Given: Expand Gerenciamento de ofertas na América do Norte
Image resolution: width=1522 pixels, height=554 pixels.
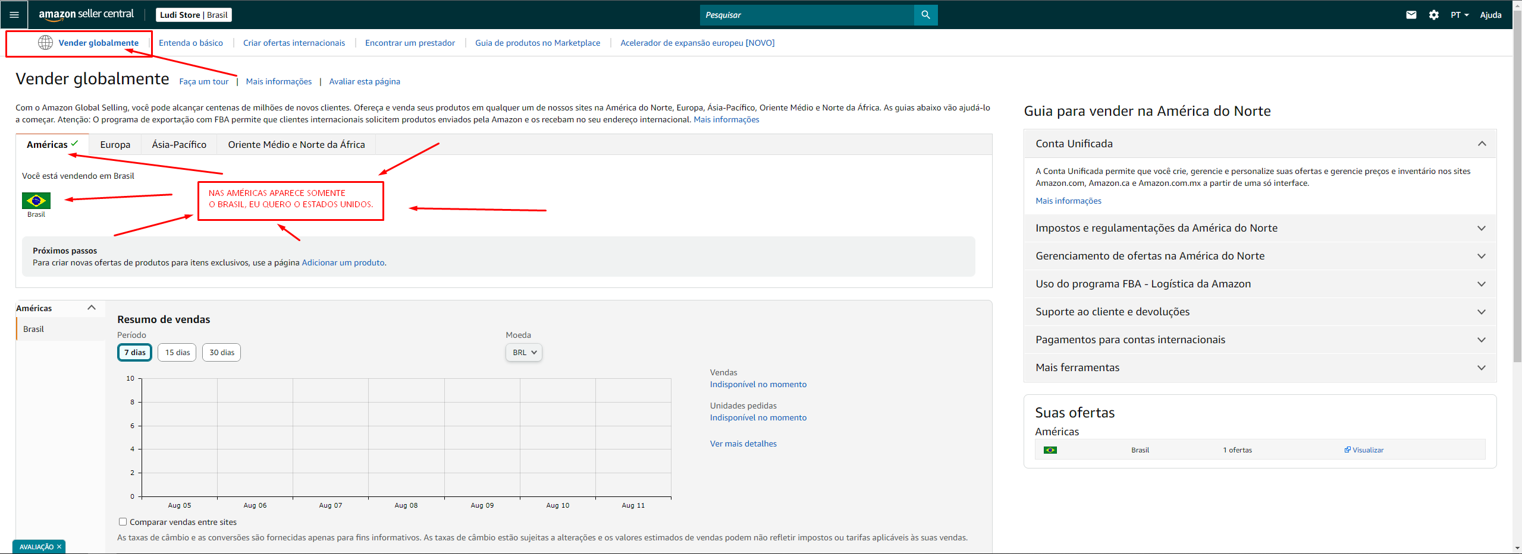Looking at the screenshot, I should (x=1260, y=256).
